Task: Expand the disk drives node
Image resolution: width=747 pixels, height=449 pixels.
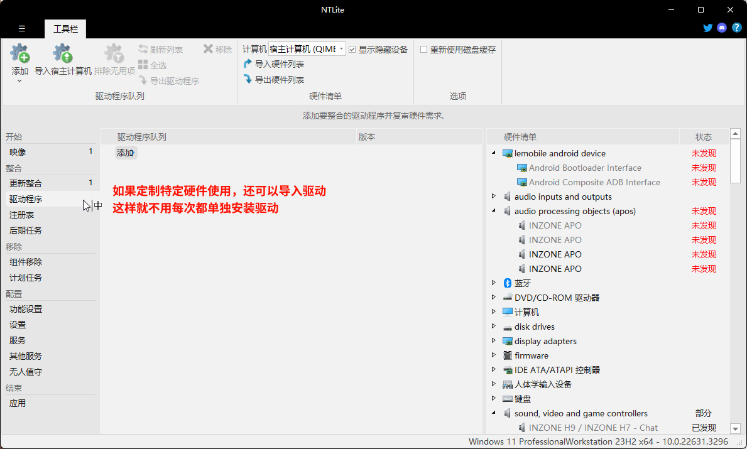Action: 494,326
